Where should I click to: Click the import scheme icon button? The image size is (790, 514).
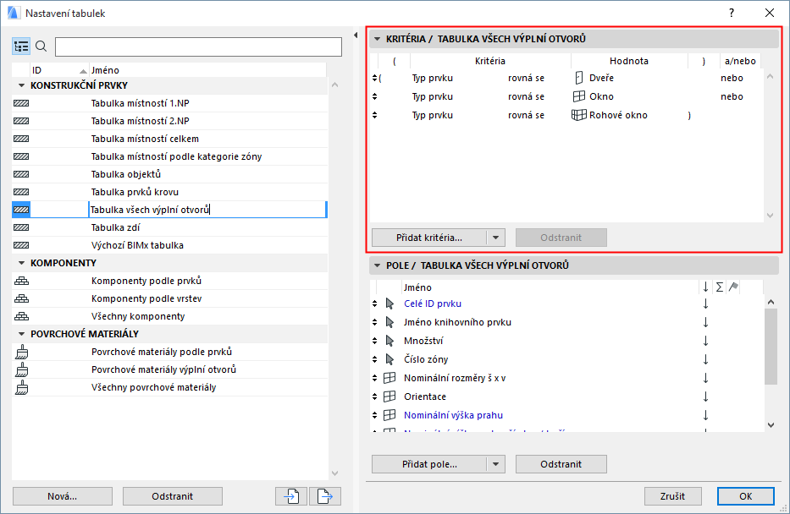tap(291, 496)
